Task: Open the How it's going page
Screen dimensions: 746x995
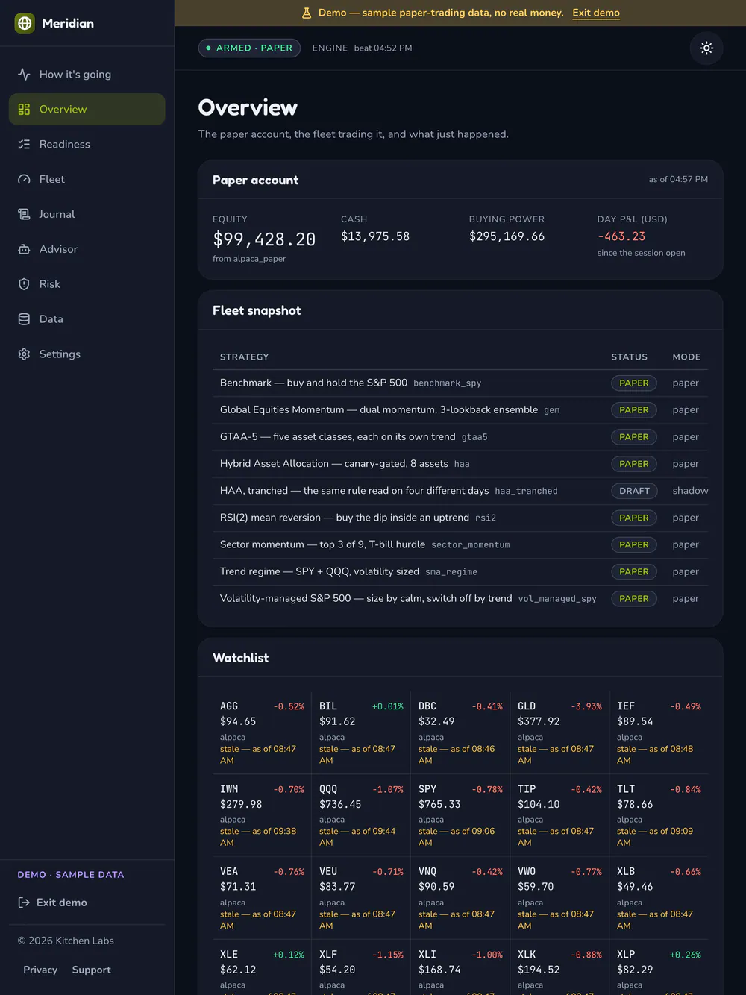Action: click(x=87, y=75)
